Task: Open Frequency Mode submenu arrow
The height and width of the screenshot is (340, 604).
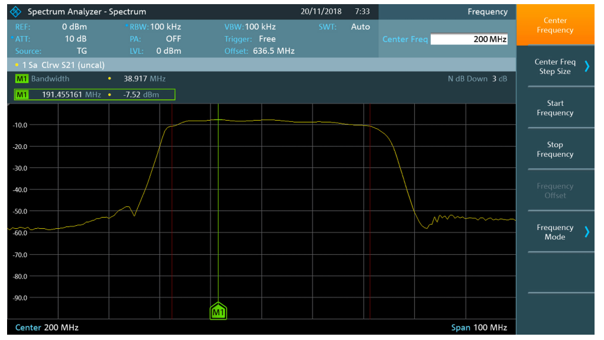Action: [587, 232]
